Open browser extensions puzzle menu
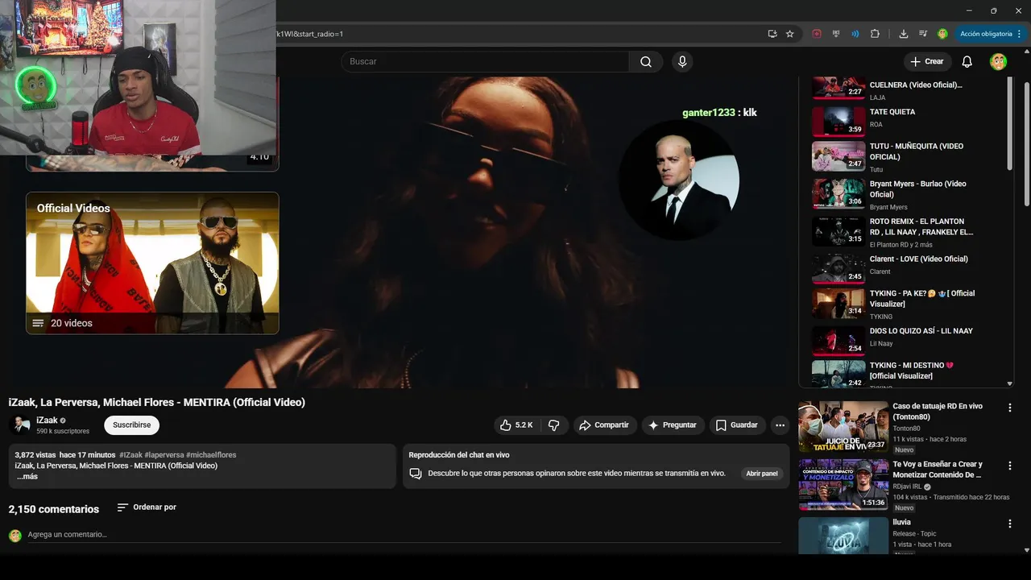The height and width of the screenshot is (580, 1031). [875, 34]
